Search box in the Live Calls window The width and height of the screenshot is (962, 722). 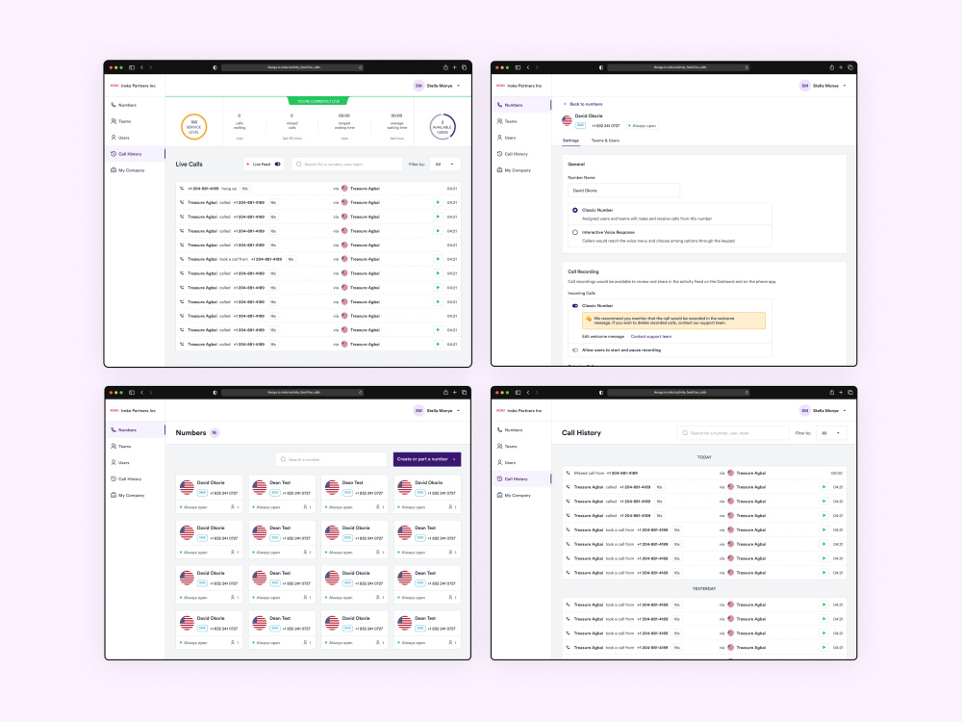[346, 164]
